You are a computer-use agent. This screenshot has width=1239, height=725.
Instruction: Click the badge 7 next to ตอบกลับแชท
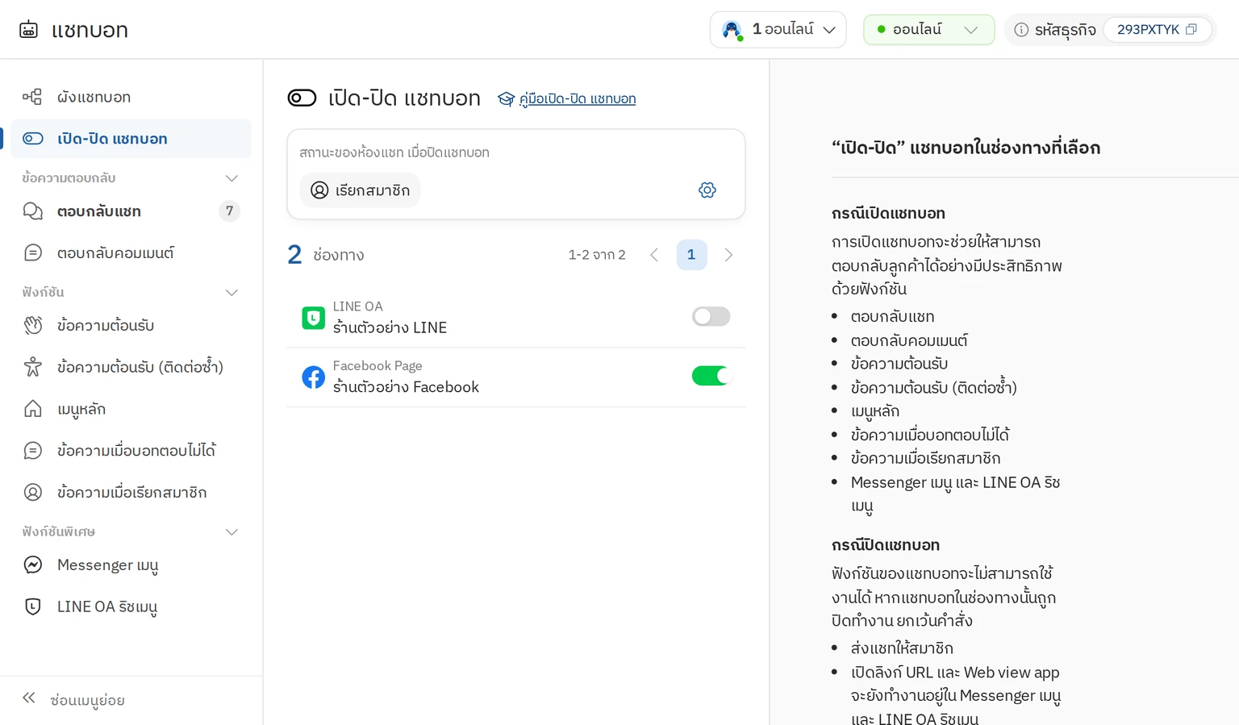coord(230,211)
